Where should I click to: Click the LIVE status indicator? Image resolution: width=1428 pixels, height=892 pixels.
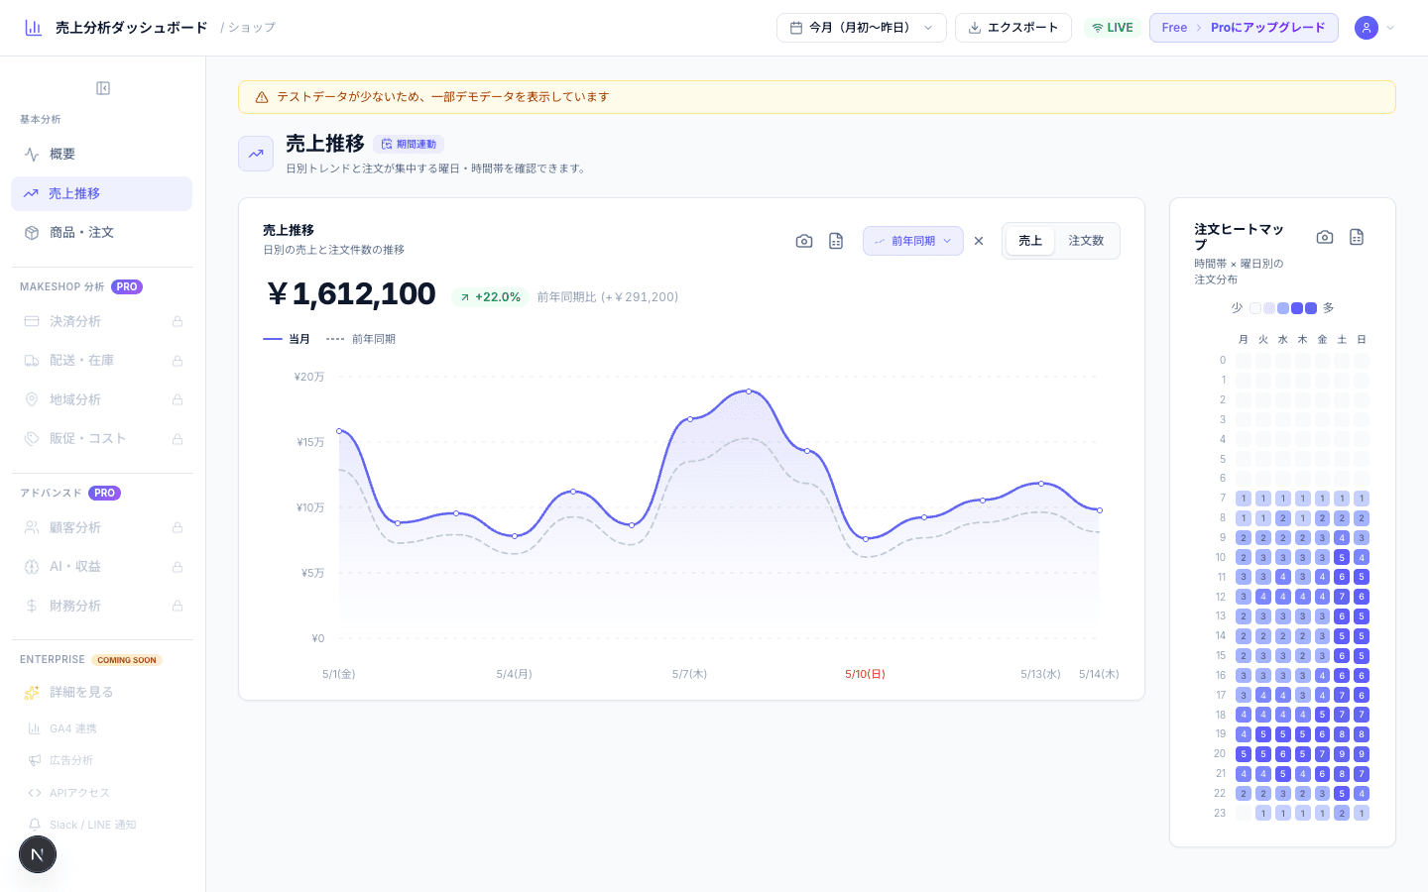1112,28
